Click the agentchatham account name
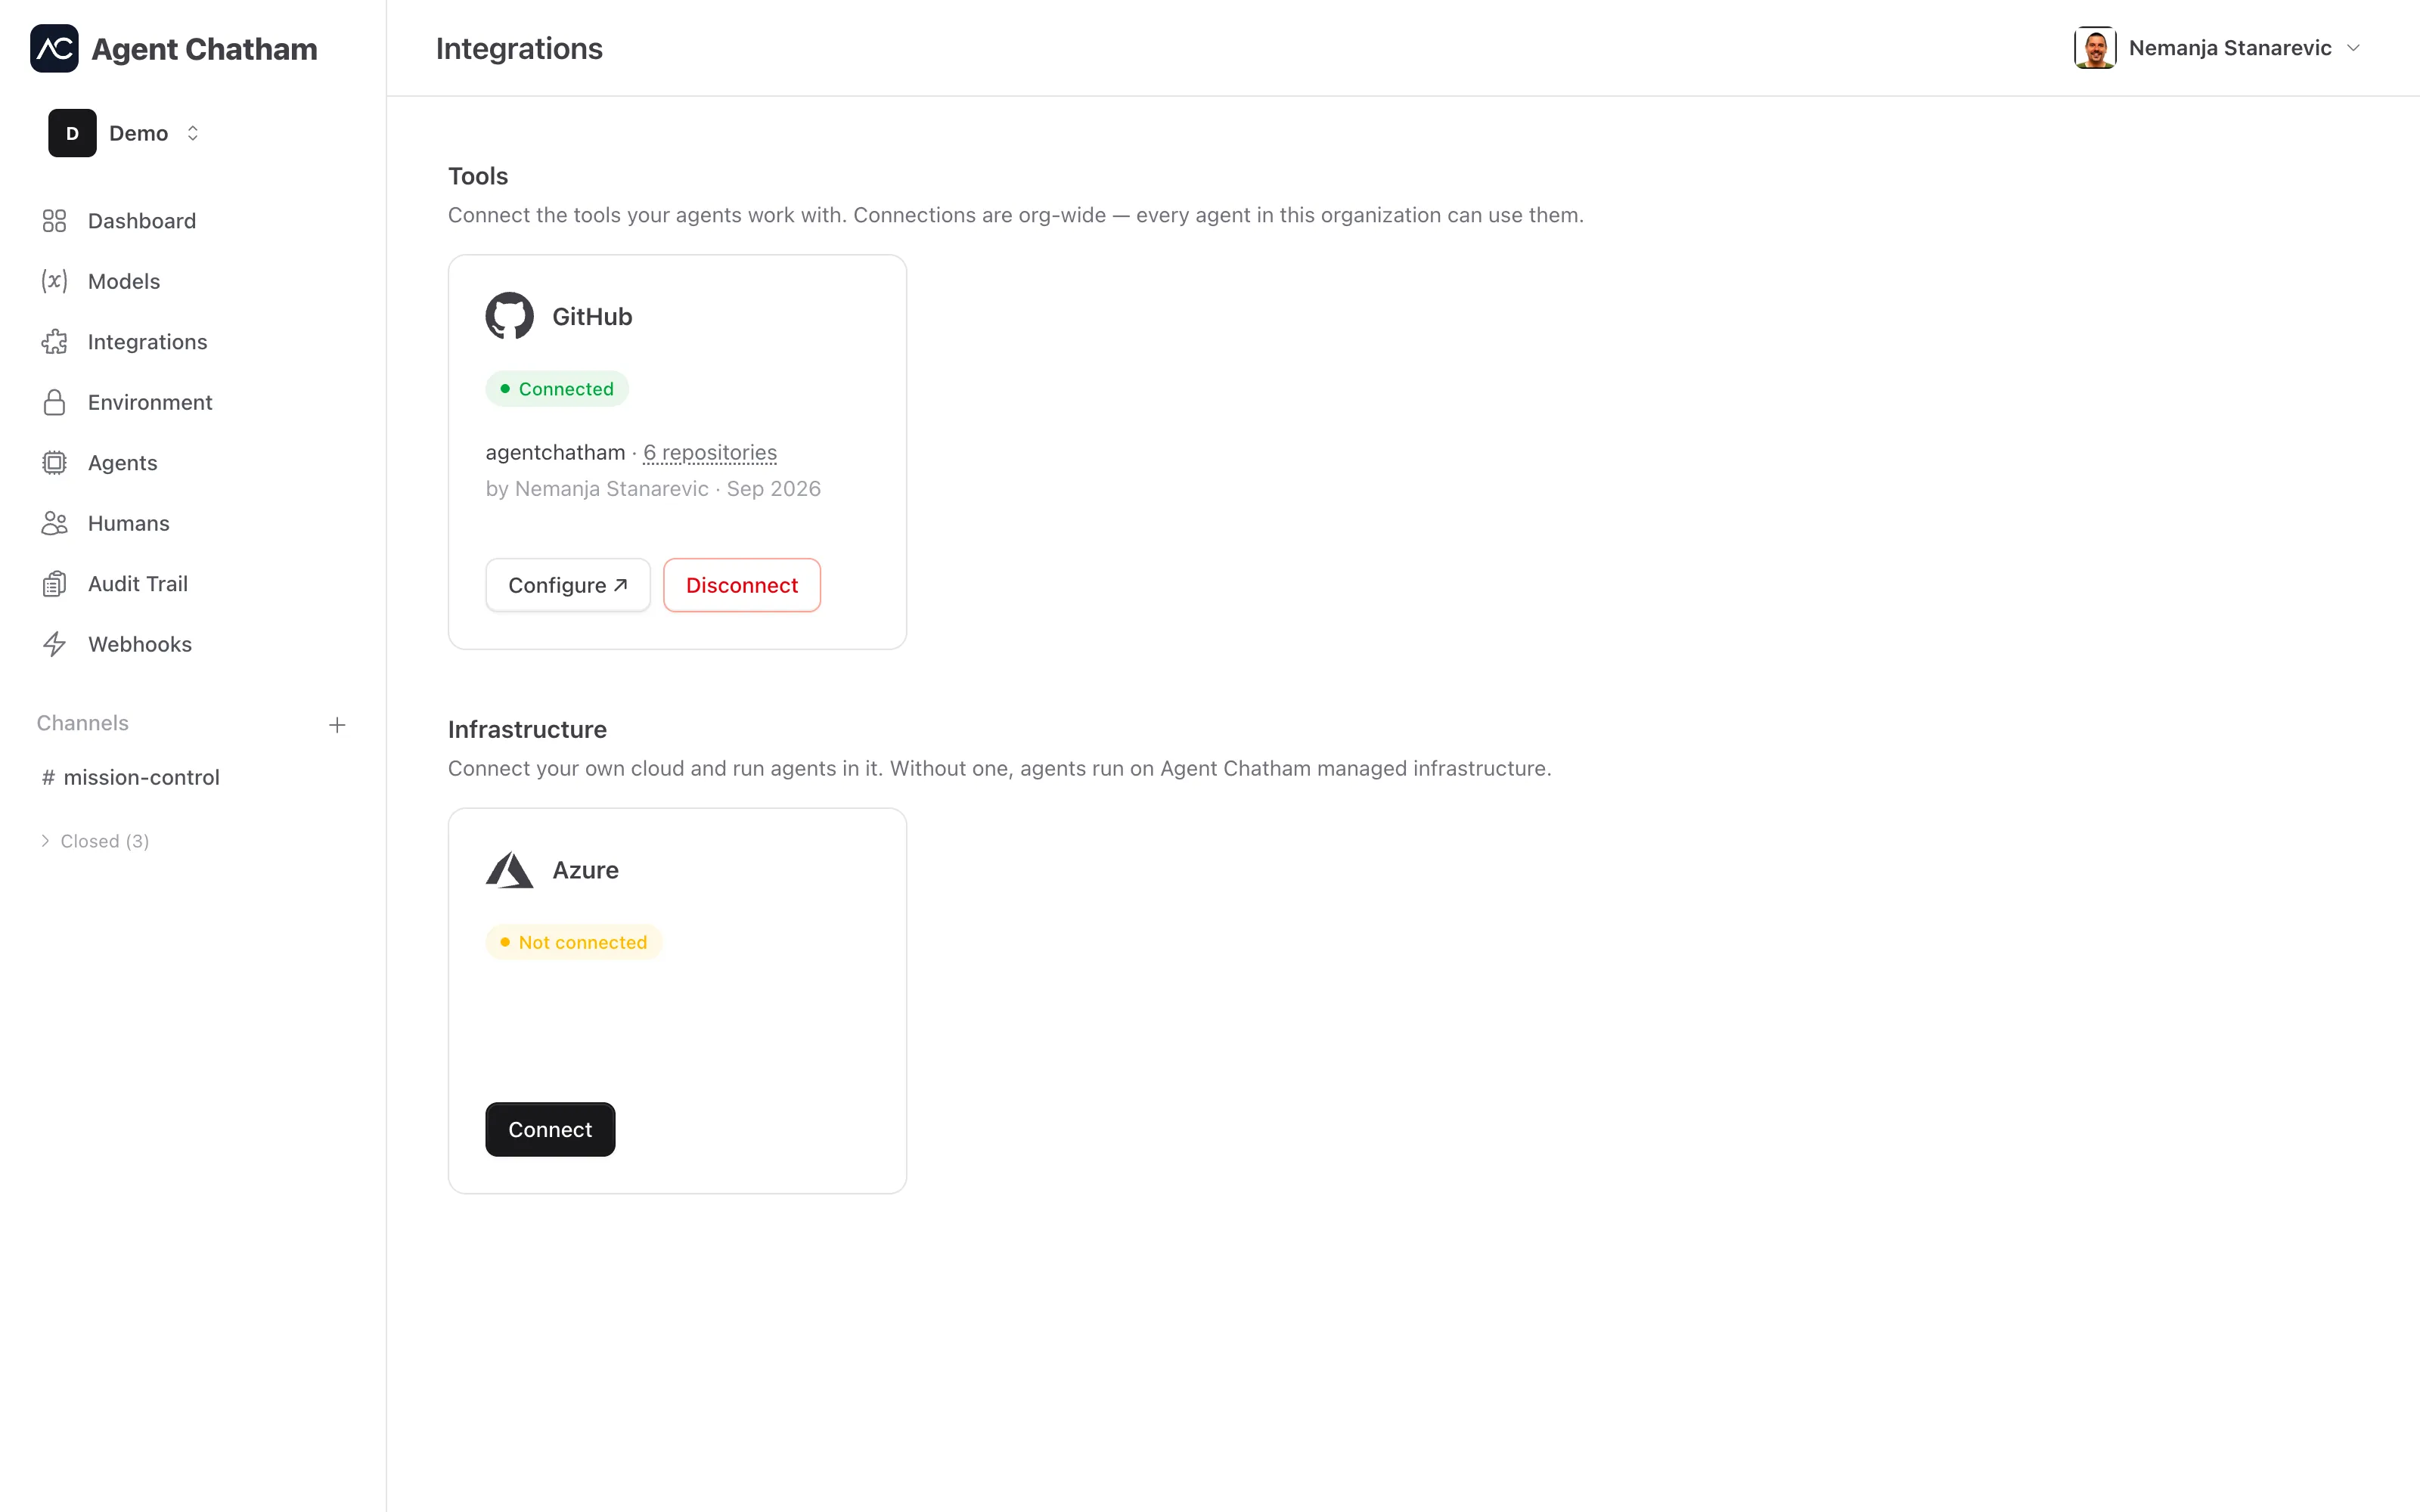Viewport: 2420px width, 1512px height. click(x=555, y=453)
